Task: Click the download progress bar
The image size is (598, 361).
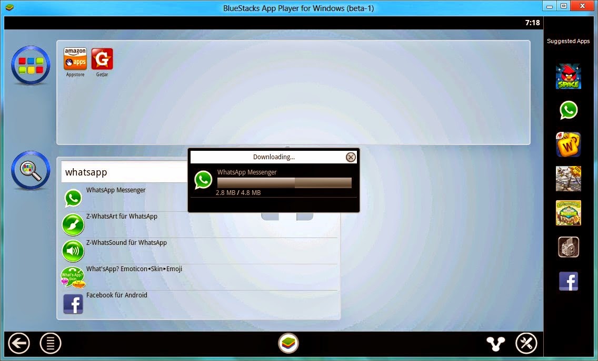Action: tap(284, 183)
